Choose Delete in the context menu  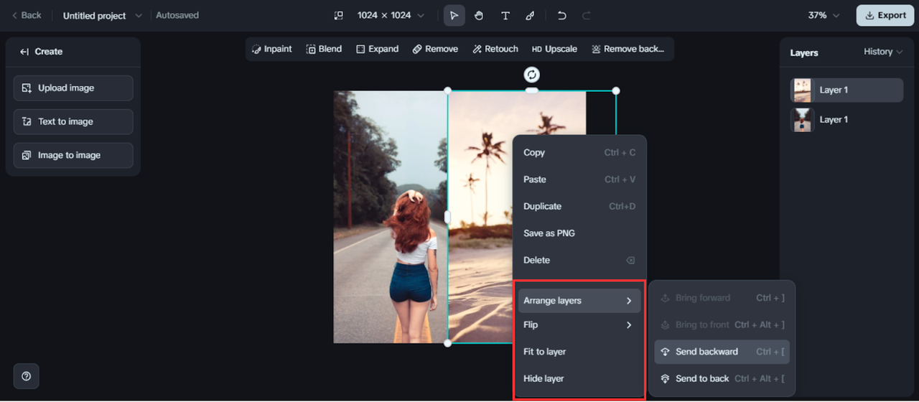coord(579,260)
